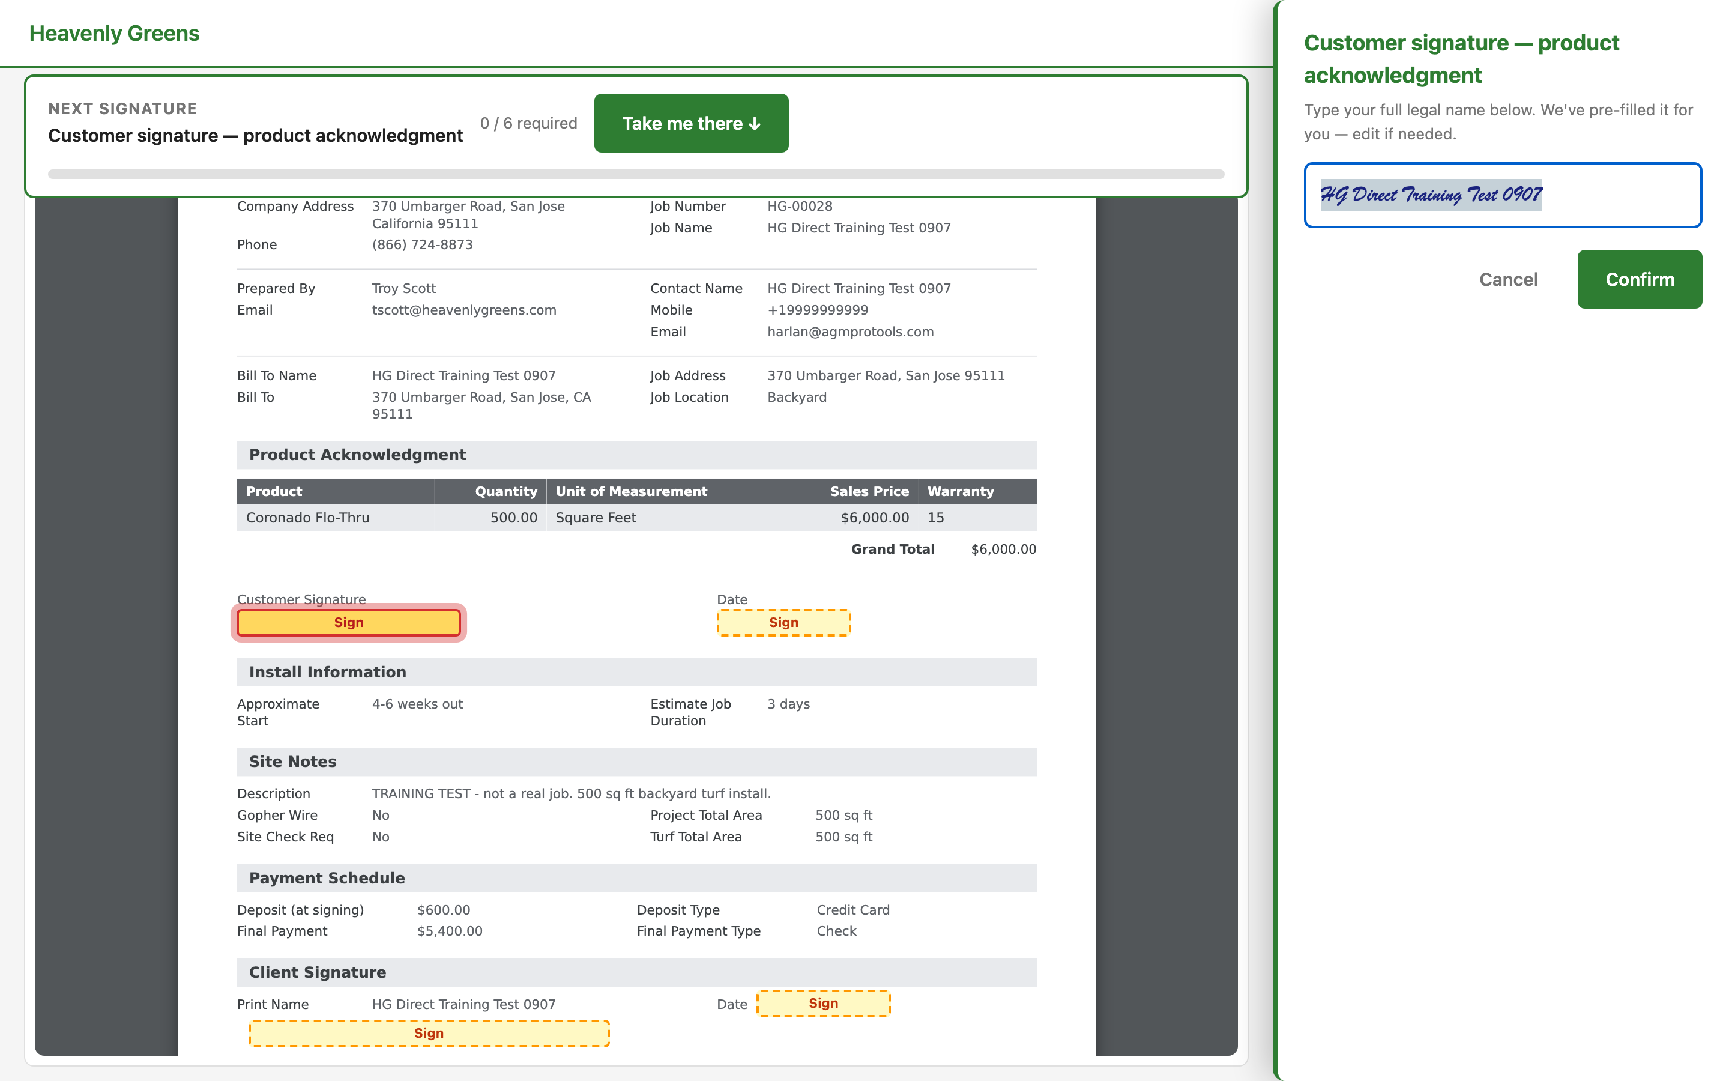Click the warranty value "15"
This screenshot has width=1729, height=1081.
pos(935,518)
